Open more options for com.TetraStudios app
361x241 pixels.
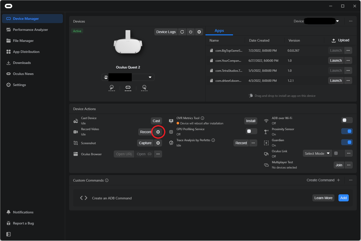348,70
